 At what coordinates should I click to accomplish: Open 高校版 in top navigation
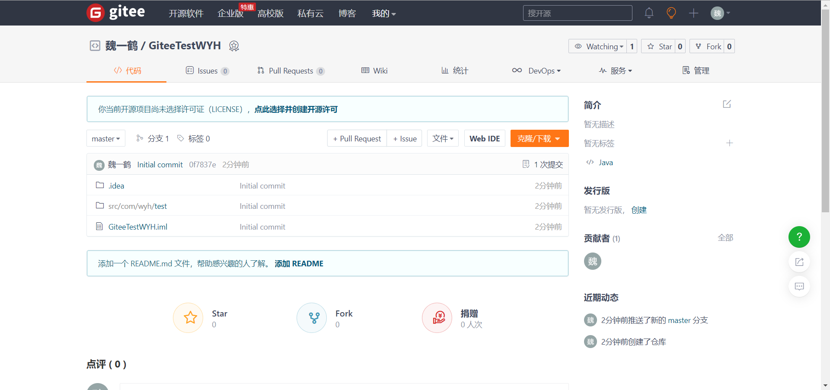click(271, 13)
